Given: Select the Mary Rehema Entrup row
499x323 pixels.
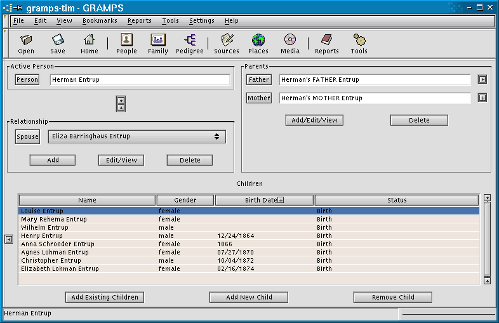Looking at the screenshot, I should (249, 220).
